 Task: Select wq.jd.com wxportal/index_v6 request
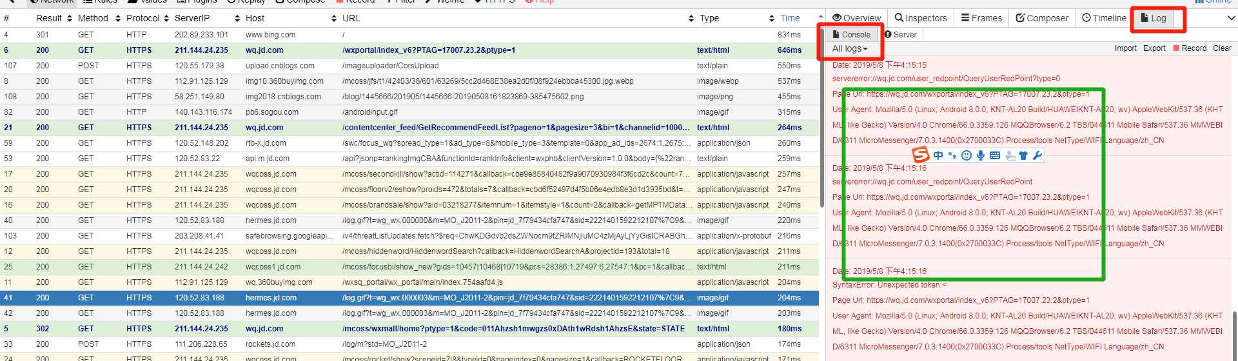coord(409,50)
